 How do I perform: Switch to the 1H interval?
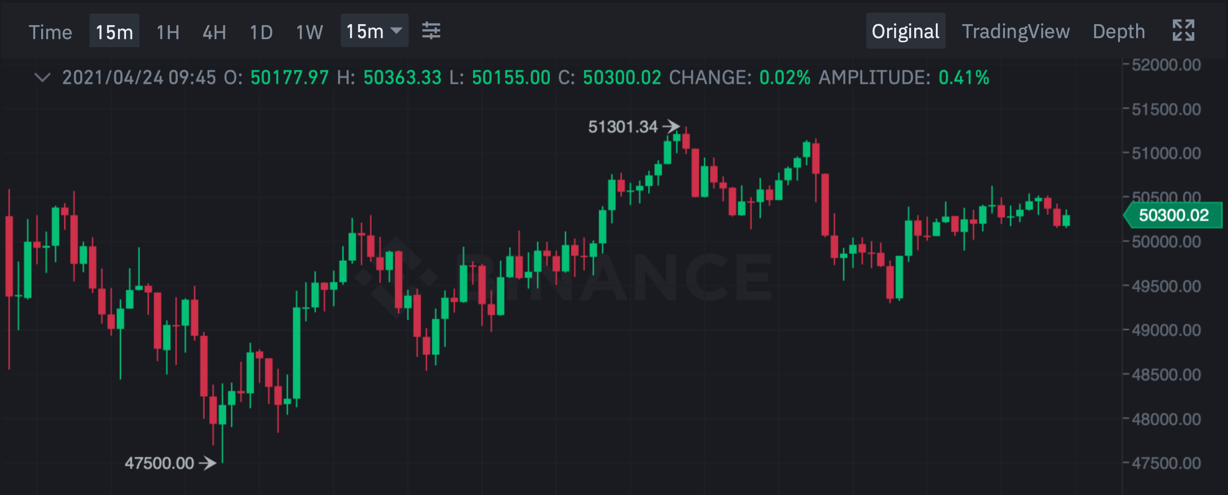[x=168, y=32]
